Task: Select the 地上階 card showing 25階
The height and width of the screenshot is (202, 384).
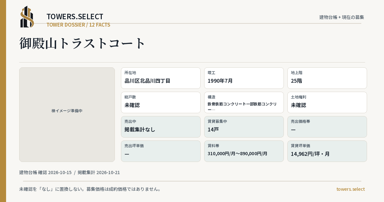Action: [327, 78]
